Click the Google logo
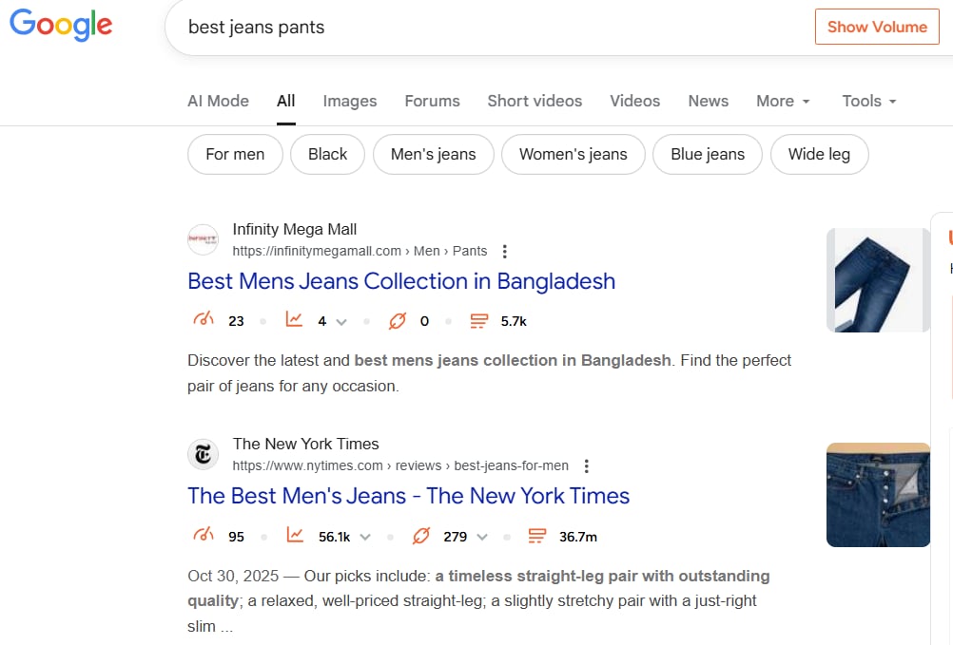Screen dimensions: 953x645 61,26
